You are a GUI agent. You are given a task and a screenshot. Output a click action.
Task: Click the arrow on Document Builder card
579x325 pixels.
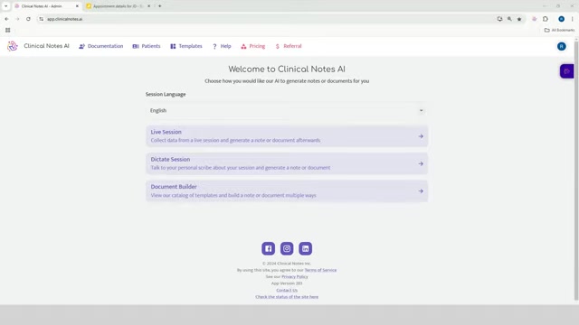421,190
